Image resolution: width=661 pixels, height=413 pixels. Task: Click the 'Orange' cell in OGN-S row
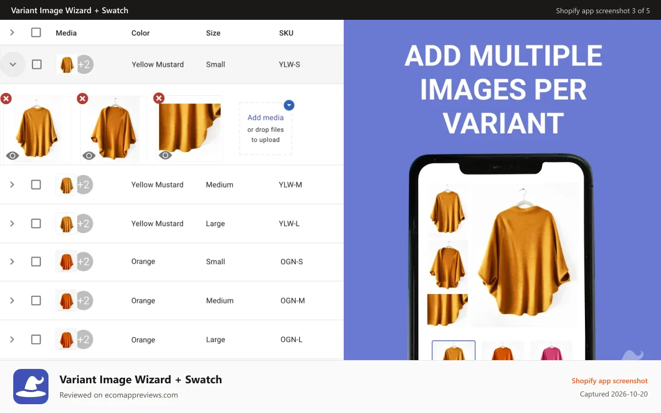coord(143,262)
